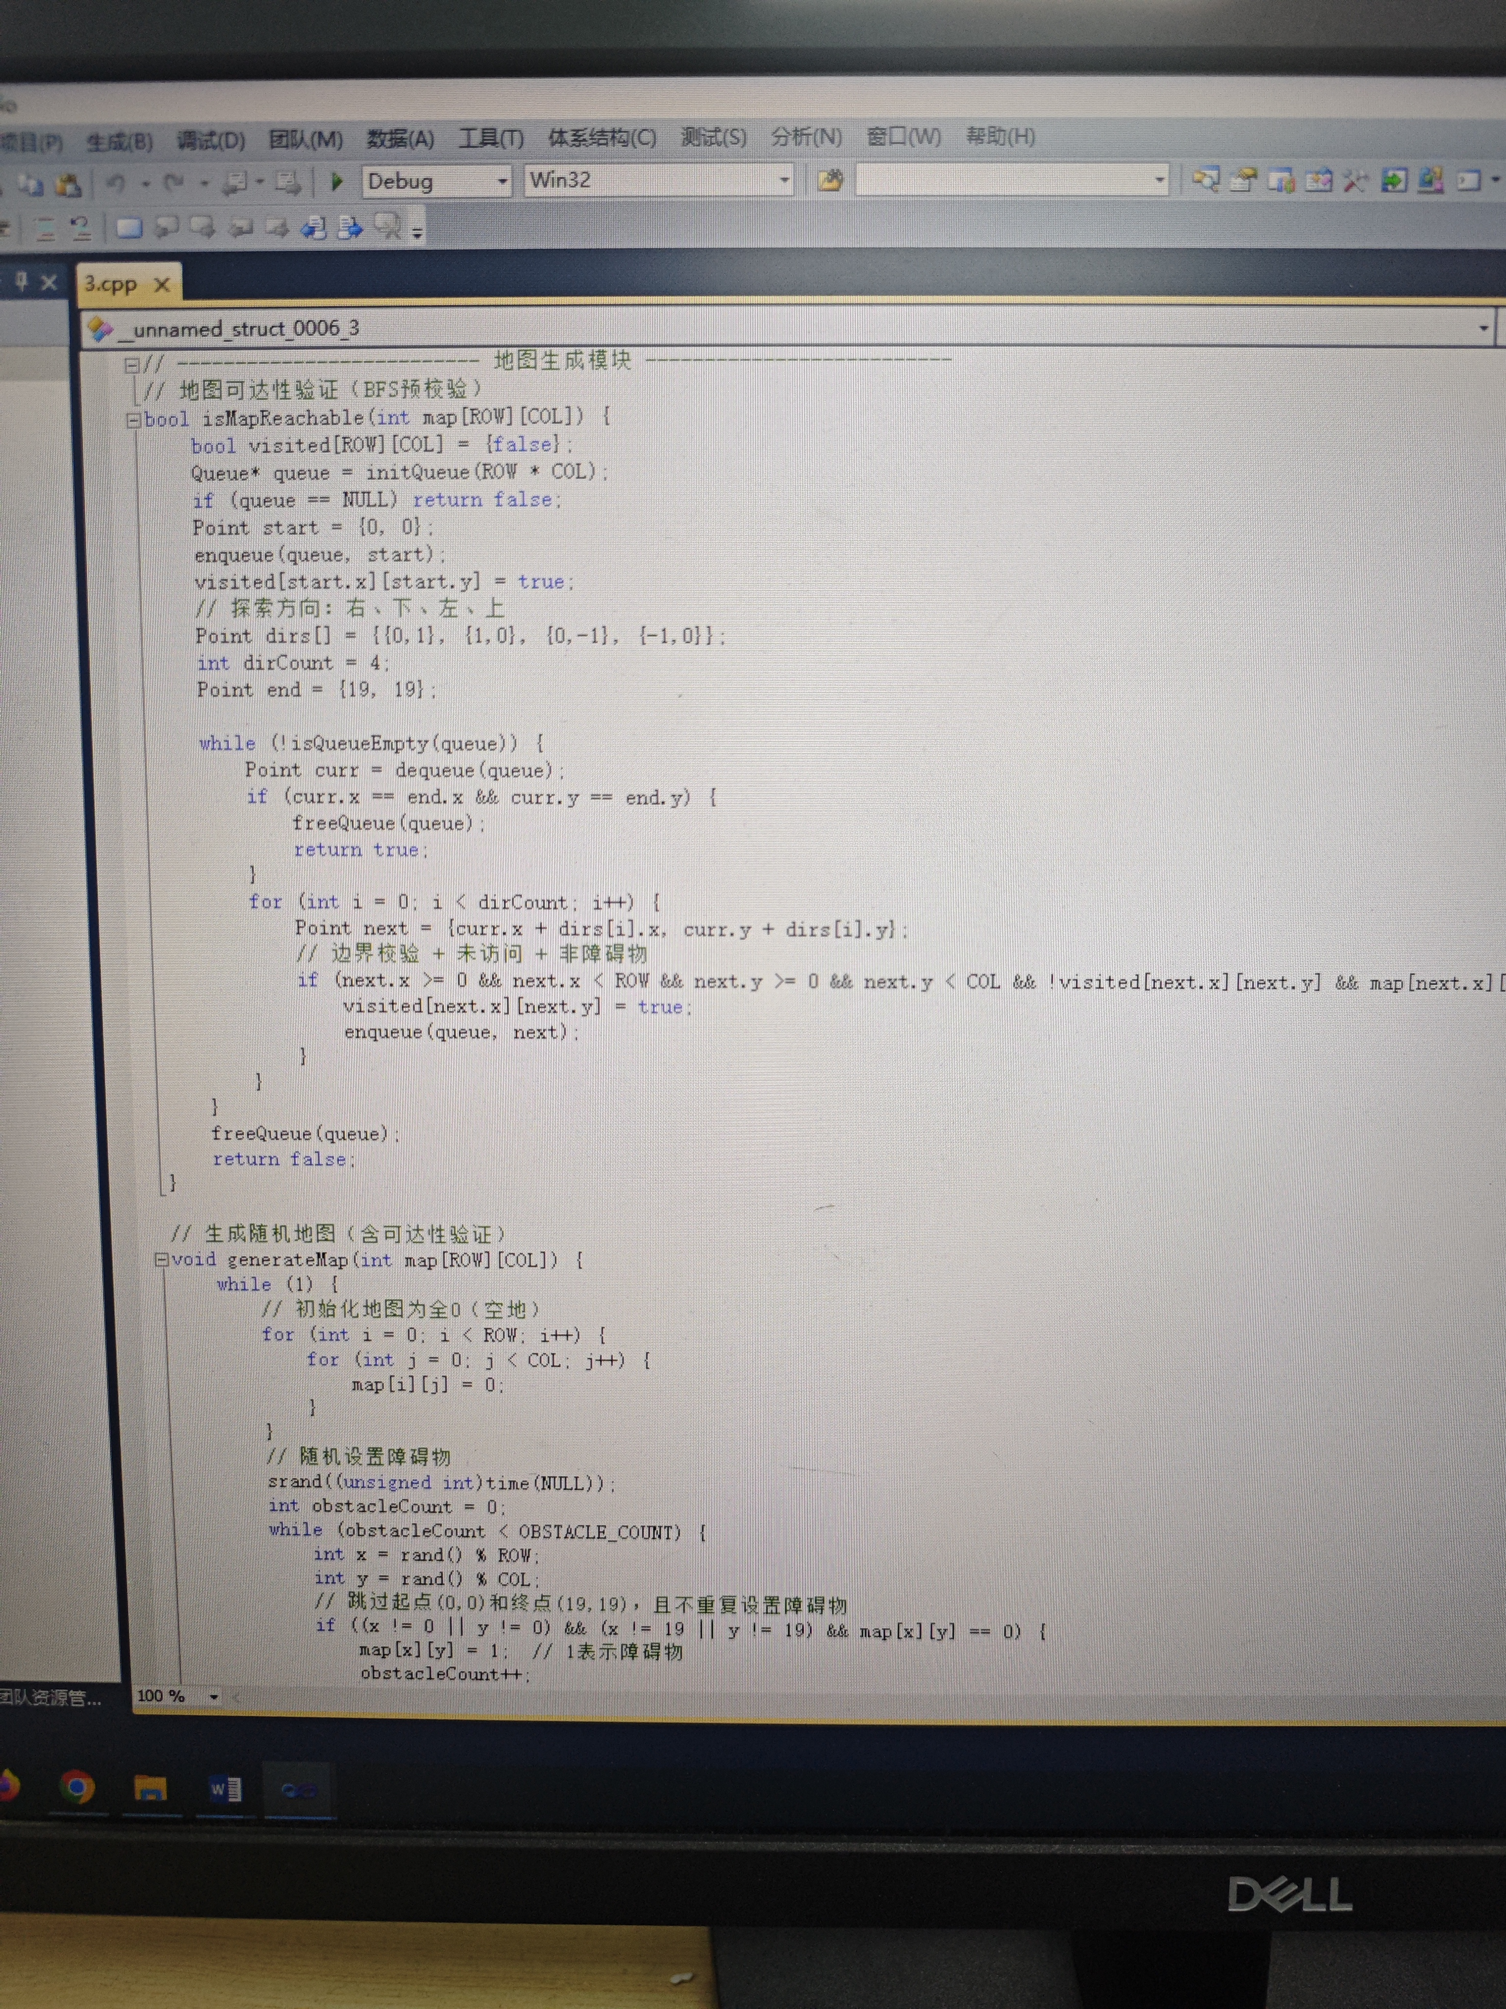Open the Debug configuration dropdown
Viewport: 1506px width, 2009px height.
click(501, 181)
